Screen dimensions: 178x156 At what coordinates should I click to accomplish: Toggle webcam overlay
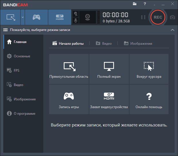pos(87,17)
